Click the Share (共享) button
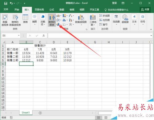The height and width of the screenshot is (120, 154). click(145, 10)
